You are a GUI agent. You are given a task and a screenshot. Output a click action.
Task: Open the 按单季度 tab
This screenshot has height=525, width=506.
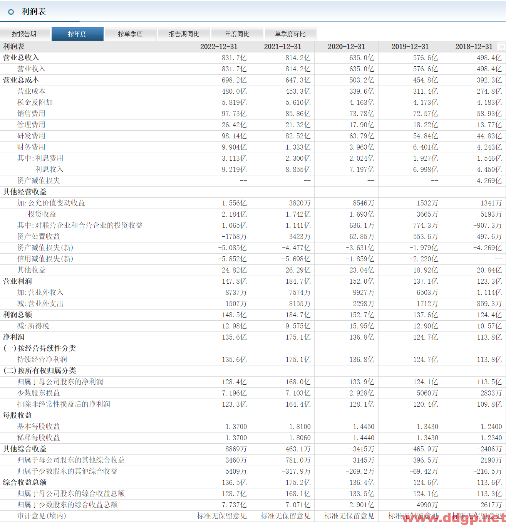(131, 34)
